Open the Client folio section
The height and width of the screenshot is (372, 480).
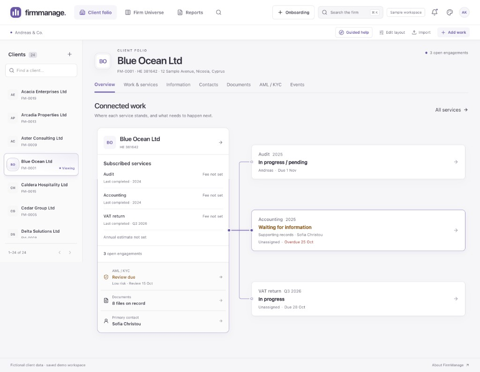point(96,13)
